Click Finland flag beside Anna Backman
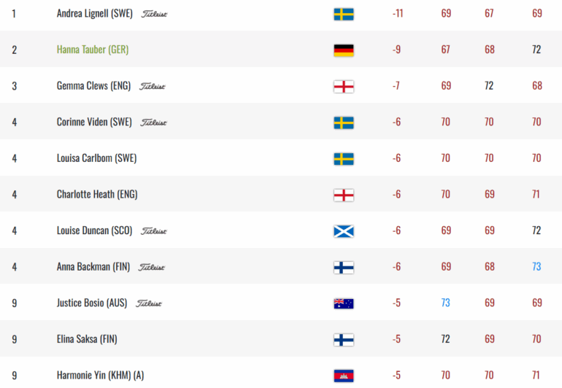 344,267
